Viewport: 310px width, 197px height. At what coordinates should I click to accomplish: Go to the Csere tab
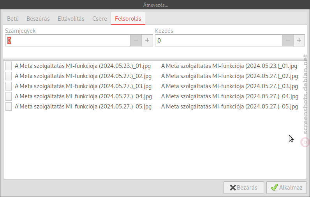(100, 19)
